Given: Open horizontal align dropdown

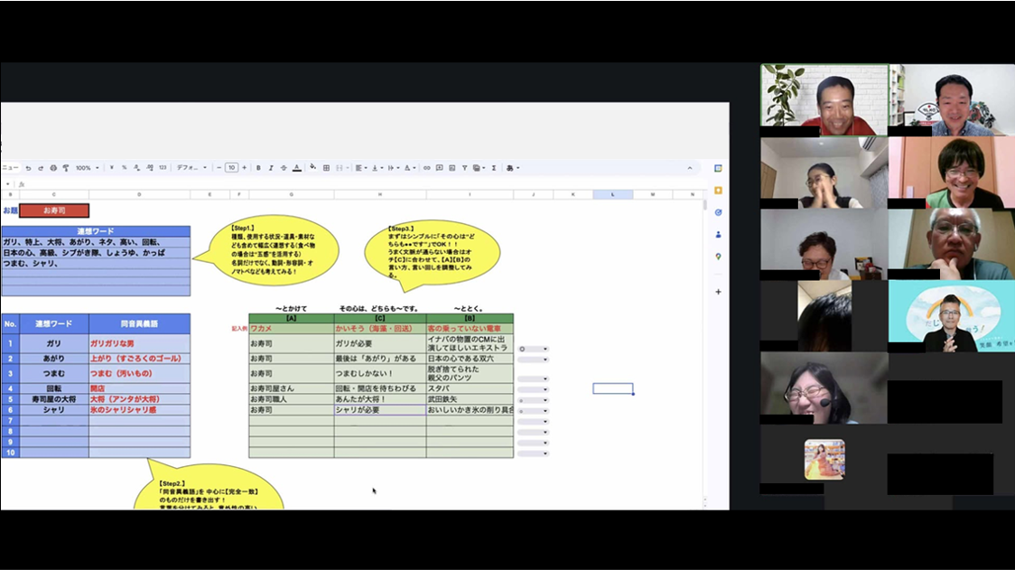Looking at the screenshot, I should (360, 168).
